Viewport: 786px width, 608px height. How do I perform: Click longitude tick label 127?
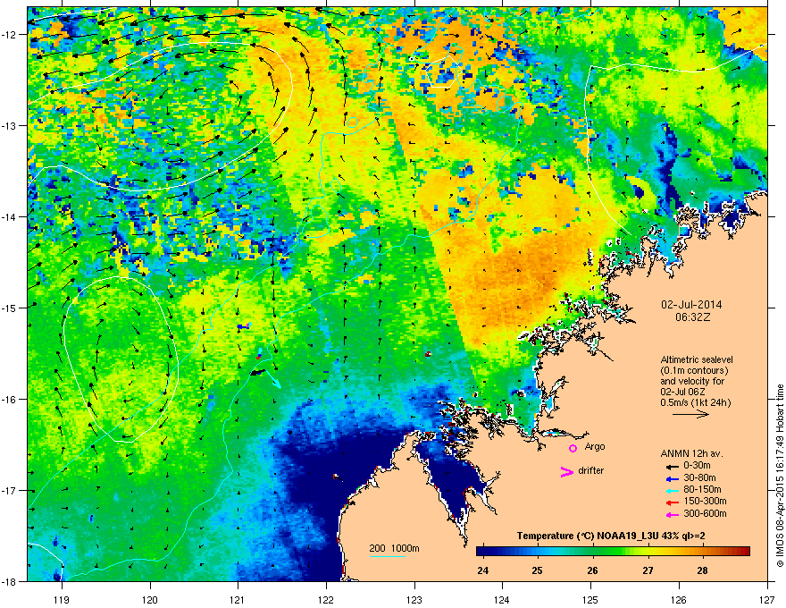[x=767, y=599]
